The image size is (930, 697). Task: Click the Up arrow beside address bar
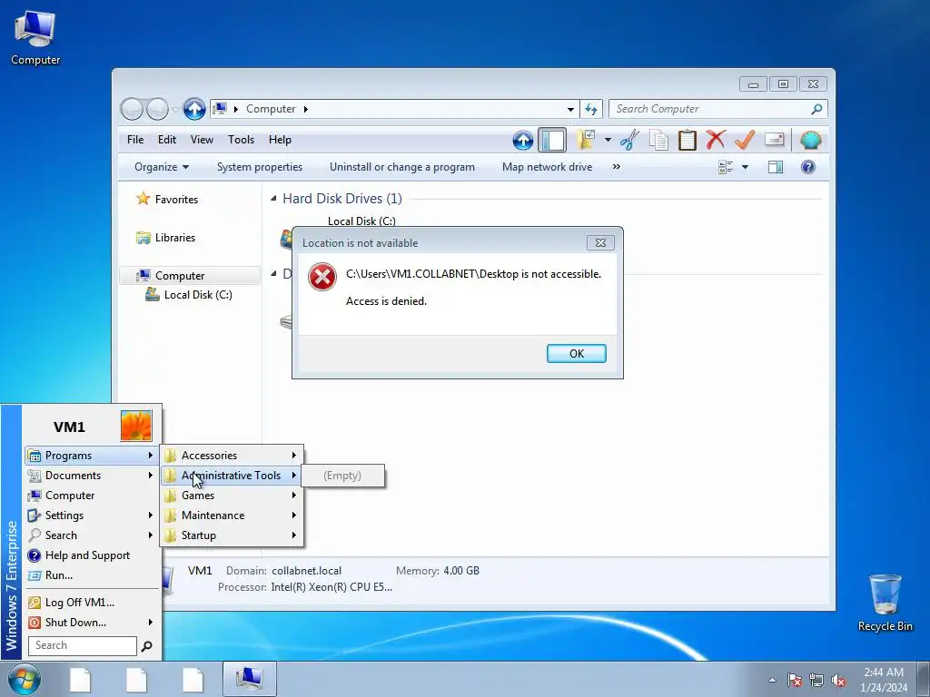194,109
